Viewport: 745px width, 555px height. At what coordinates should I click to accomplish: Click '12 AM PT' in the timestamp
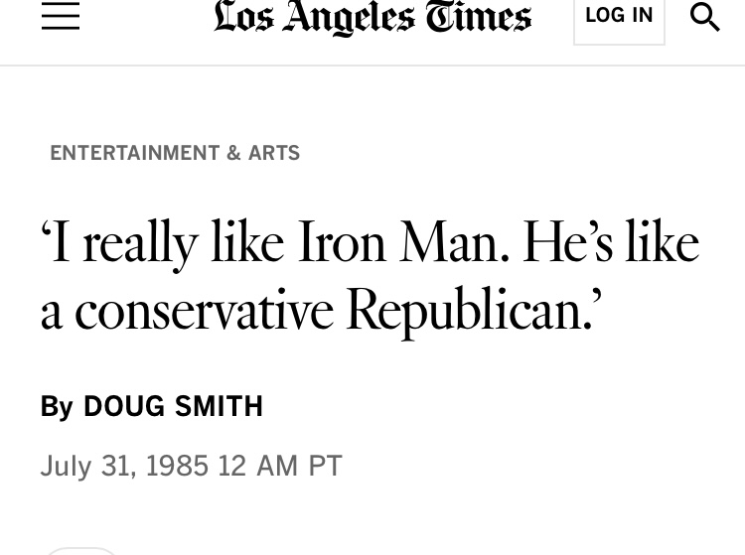tap(280, 466)
